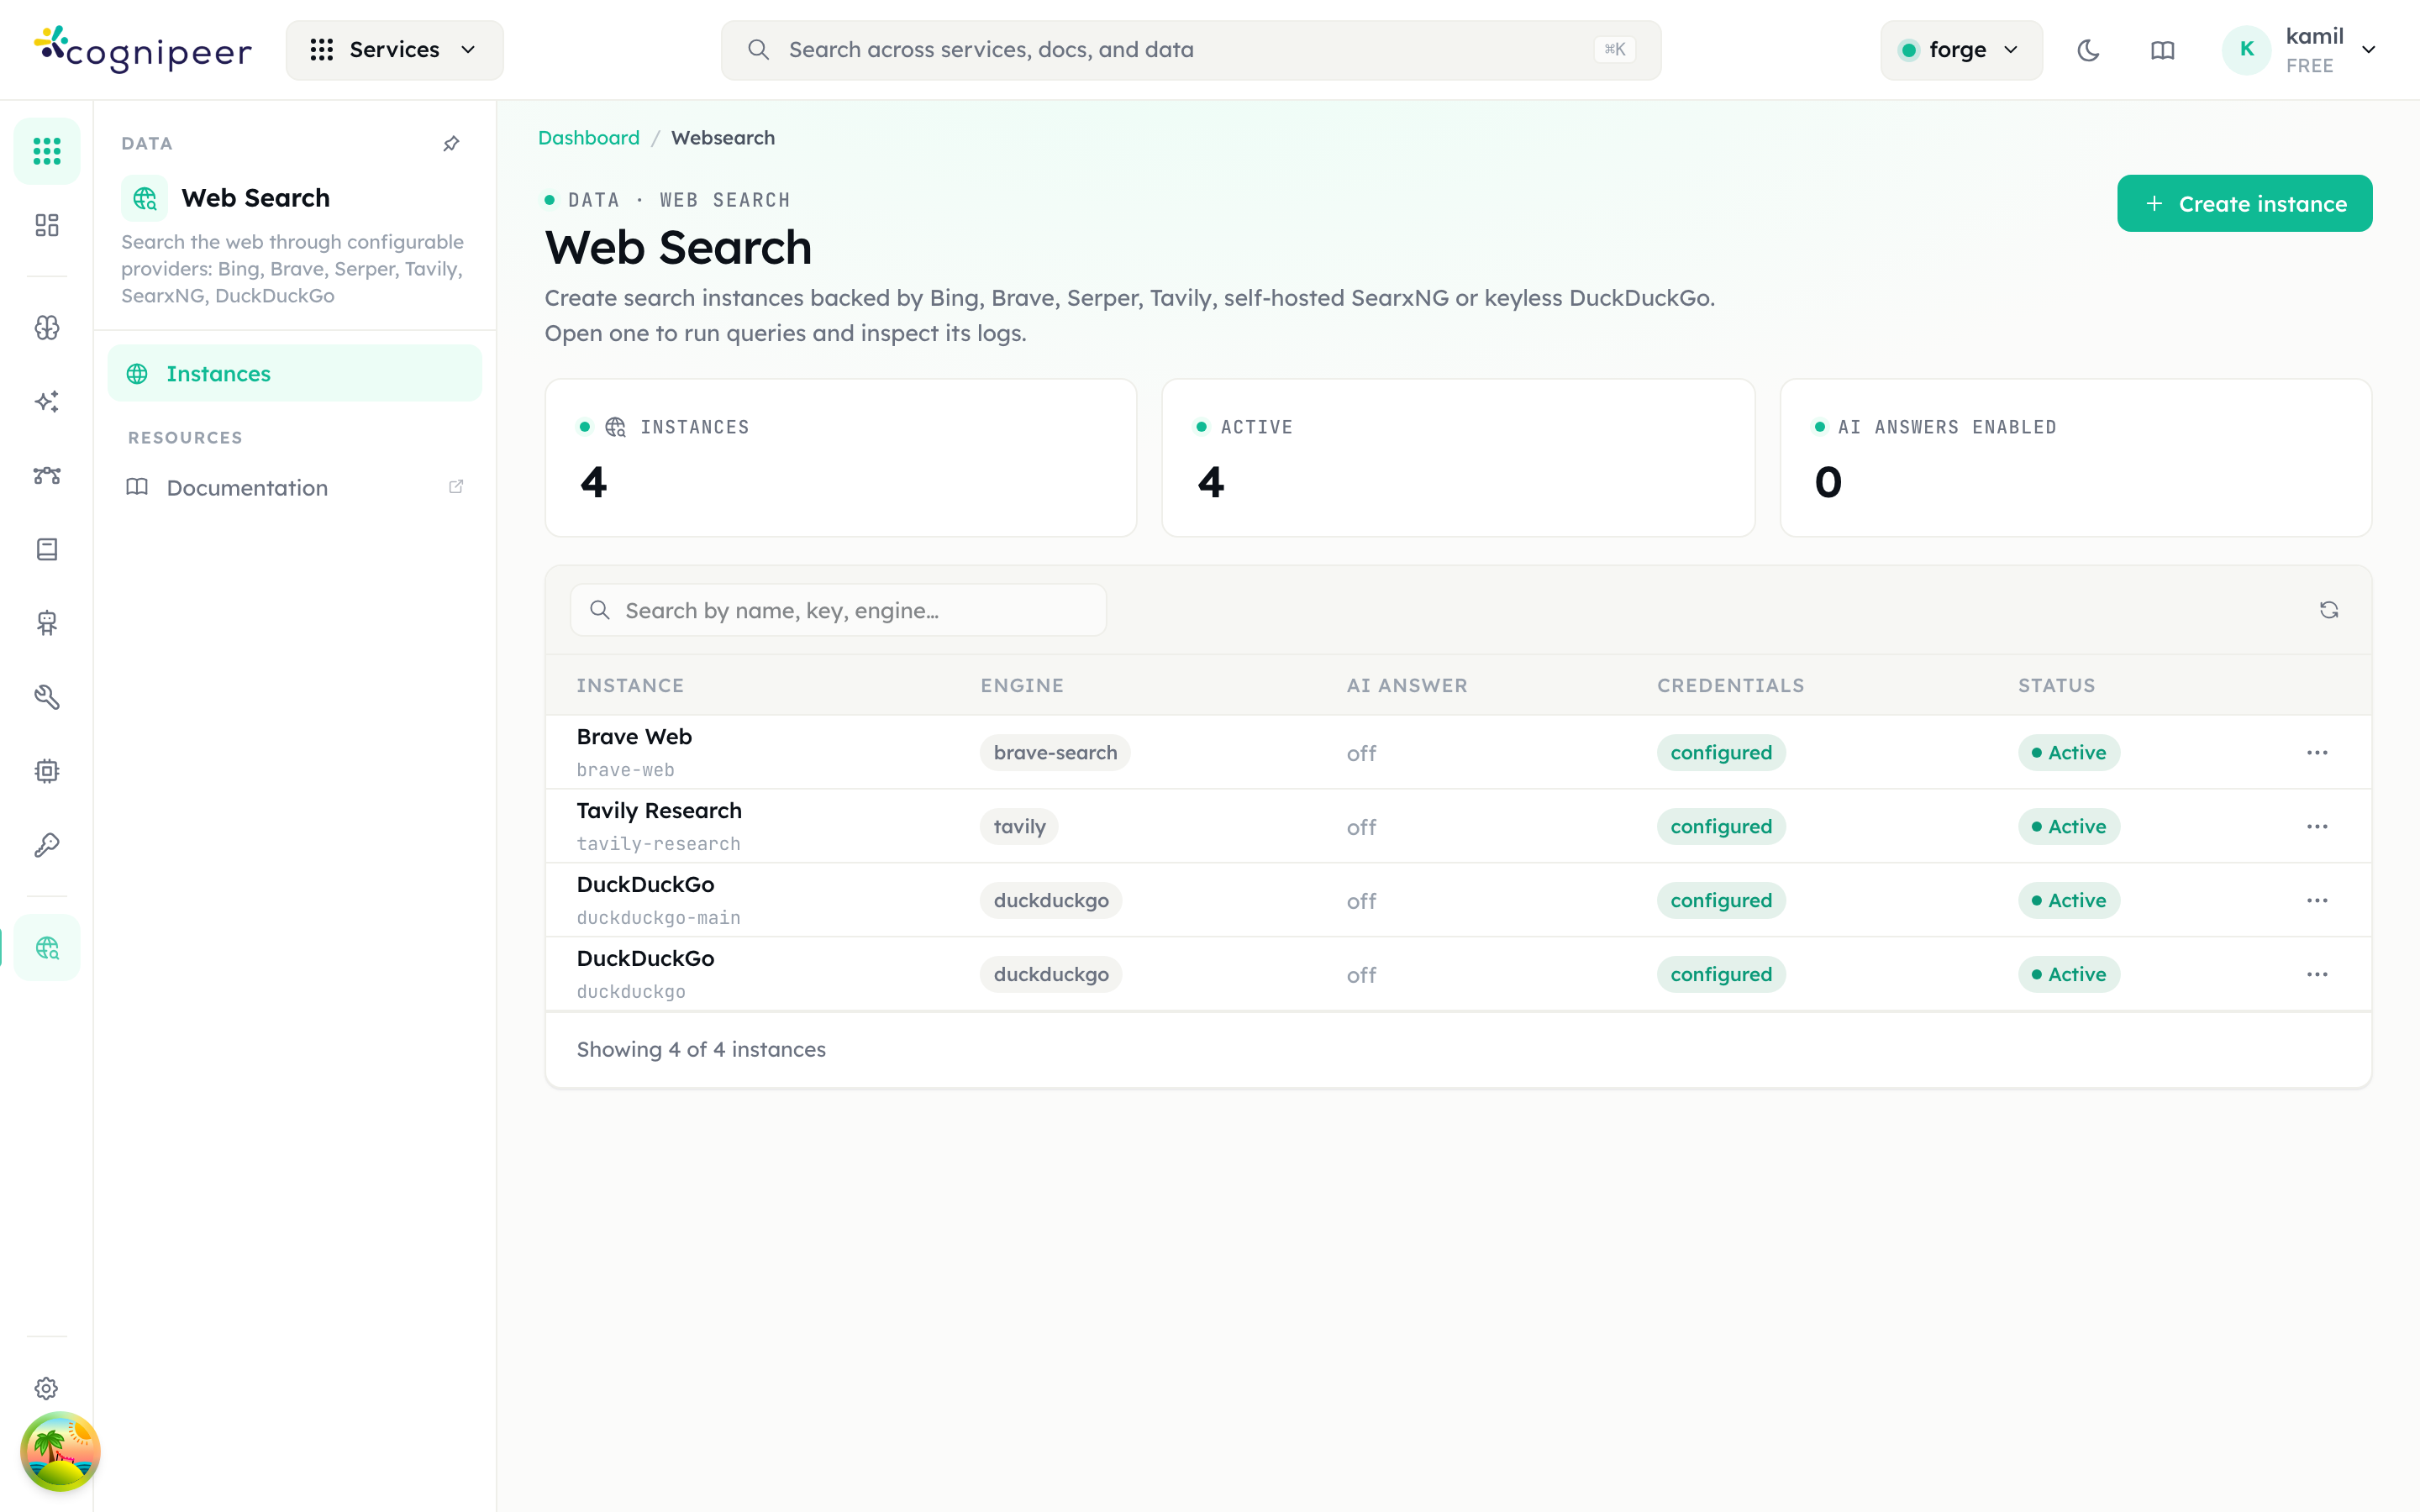This screenshot has height=1512, width=2420.
Task: Open the key icon service
Action: coord(47,845)
